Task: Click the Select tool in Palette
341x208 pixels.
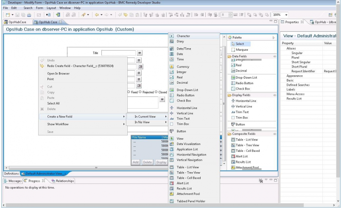Action: (240, 44)
